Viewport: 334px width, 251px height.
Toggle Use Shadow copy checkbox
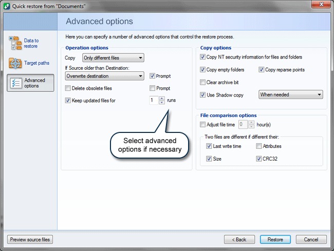pos(202,95)
